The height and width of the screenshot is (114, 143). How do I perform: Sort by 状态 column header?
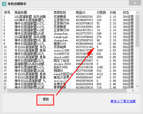pos(128,12)
